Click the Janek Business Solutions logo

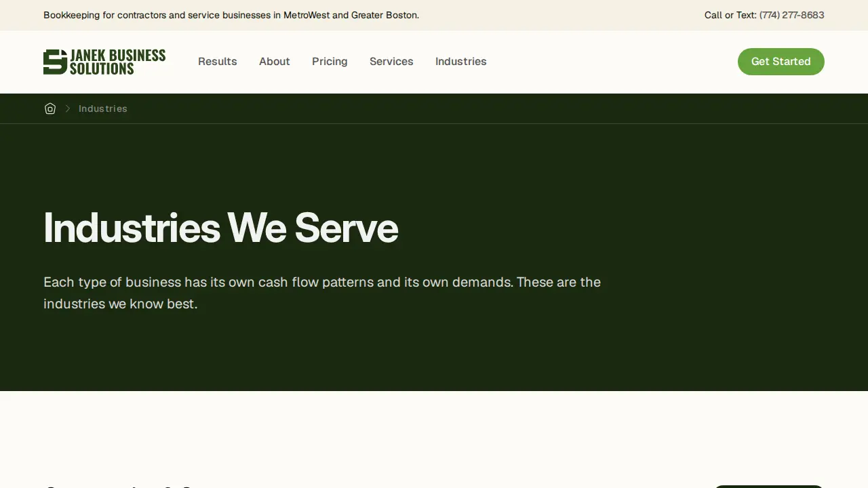pyautogui.click(x=104, y=62)
